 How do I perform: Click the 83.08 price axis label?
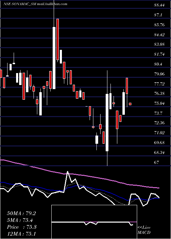[159, 44]
